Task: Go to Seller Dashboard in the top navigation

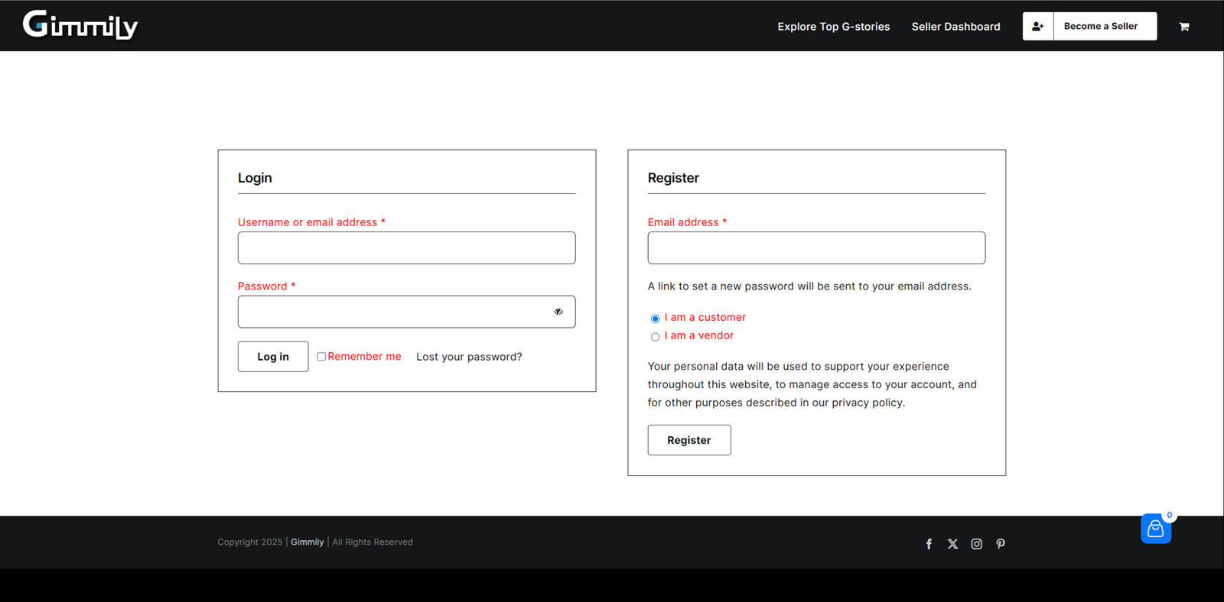Action: point(956,27)
